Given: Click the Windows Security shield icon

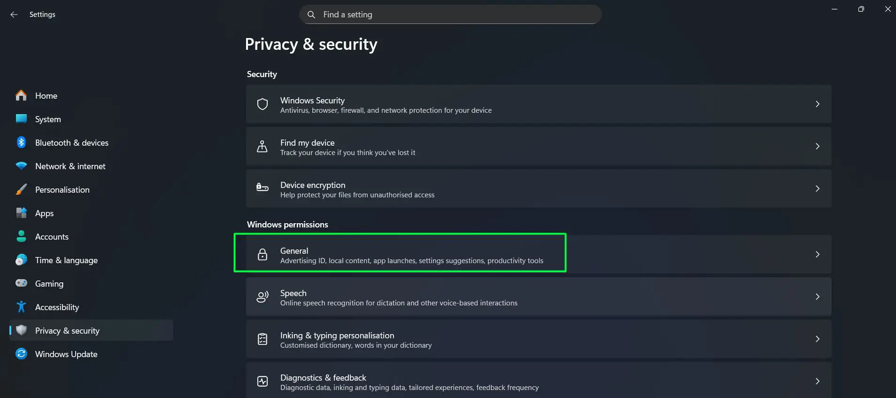Looking at the screenshot, I should [262, 104].
